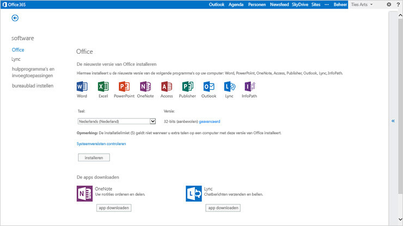Click the large OneNote app tile
This screenshot has width=403, height=226.
tap(84, 194)
